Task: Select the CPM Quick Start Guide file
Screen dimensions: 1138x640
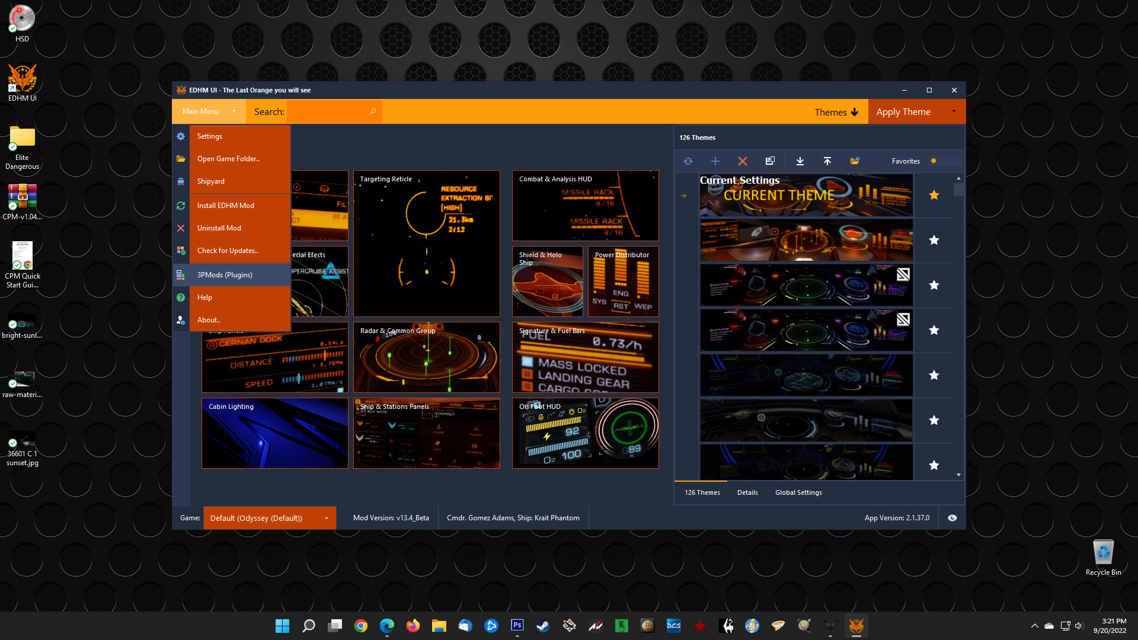Action: pos(22,265)
